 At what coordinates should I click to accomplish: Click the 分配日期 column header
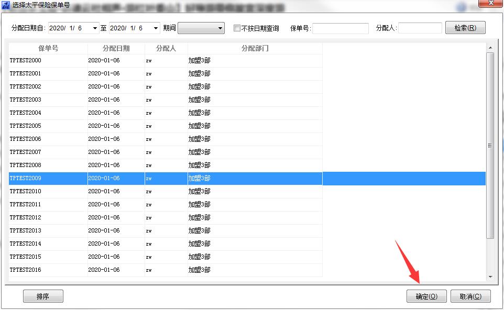[x=116, y=48]
